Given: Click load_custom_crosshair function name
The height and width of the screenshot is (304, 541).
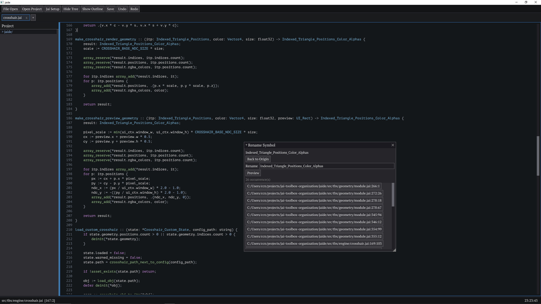Looking at the screenshot, I should (96, 230).
